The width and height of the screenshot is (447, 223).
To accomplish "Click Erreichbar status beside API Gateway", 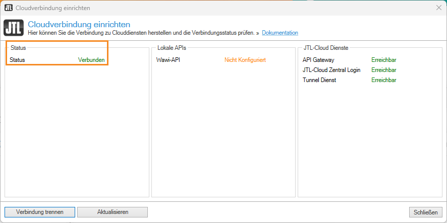I will (383, 60).
